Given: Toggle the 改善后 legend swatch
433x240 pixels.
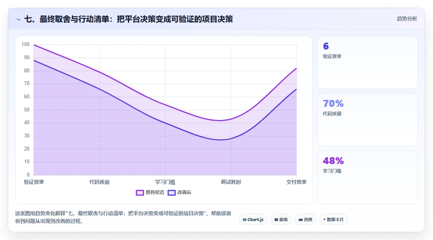Looking at the screenshot, I should 172,193.
